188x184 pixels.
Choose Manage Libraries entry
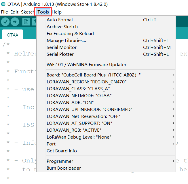[x=66, y=40]
